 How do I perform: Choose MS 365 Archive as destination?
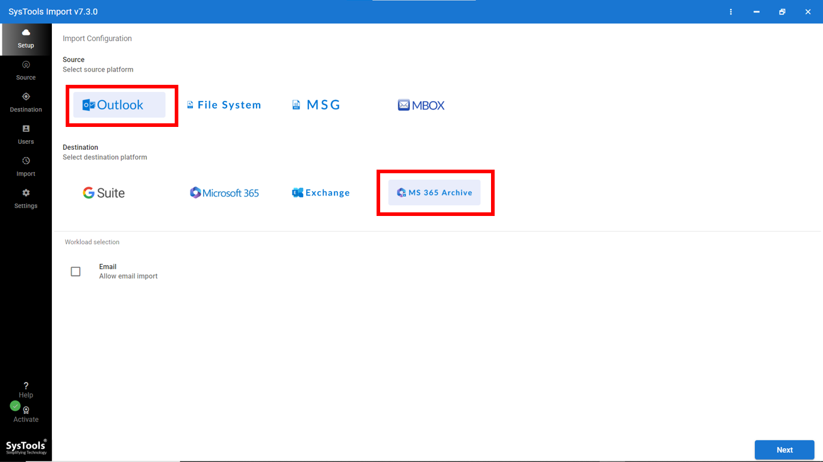(434, 192)
